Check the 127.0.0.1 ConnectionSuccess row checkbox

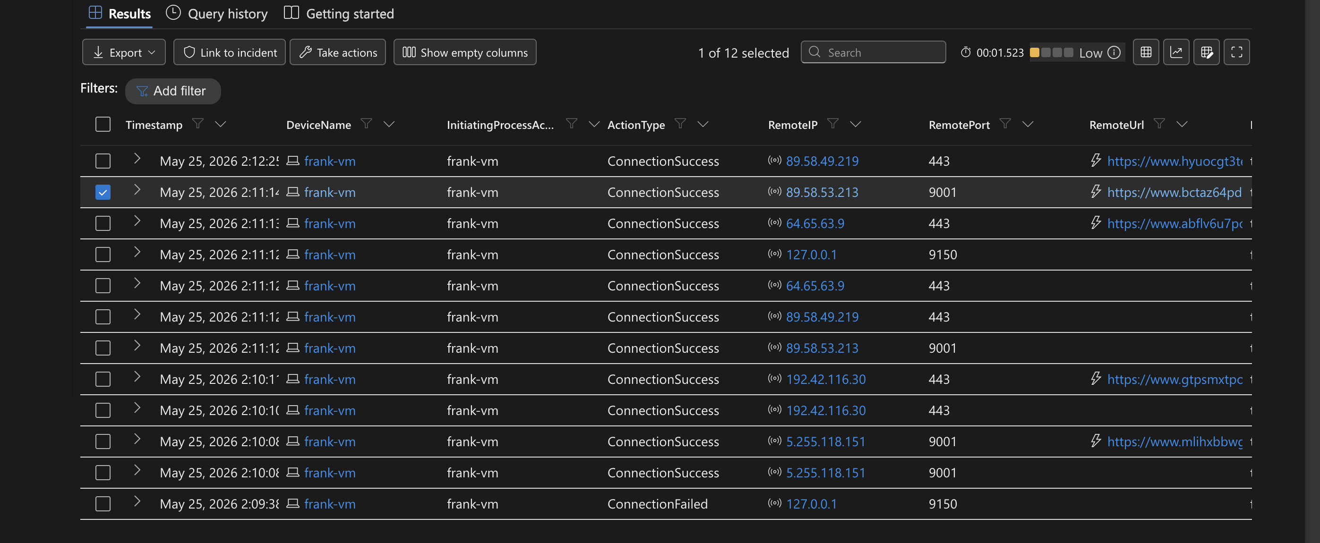click(103, 255)
